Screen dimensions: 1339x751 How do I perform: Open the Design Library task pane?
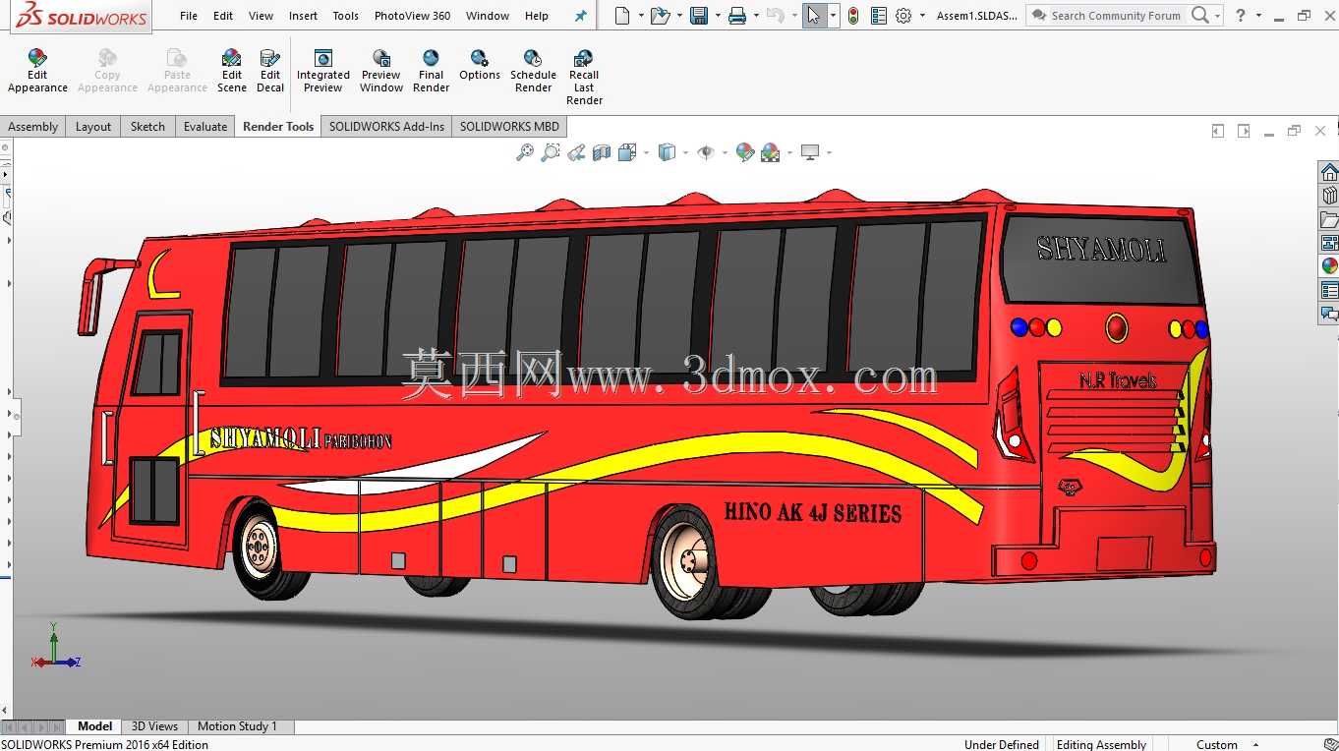point(1329,196)
